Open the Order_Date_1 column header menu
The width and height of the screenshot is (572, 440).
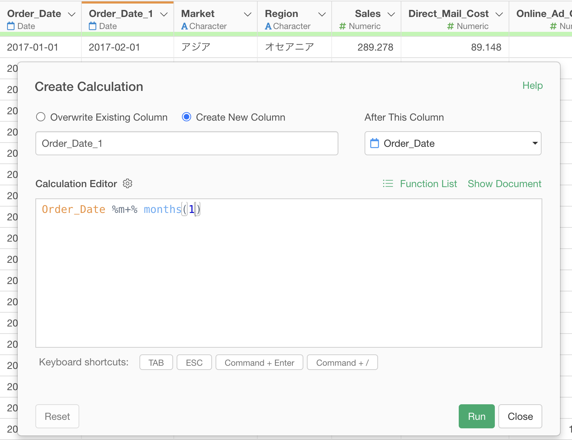164,14
